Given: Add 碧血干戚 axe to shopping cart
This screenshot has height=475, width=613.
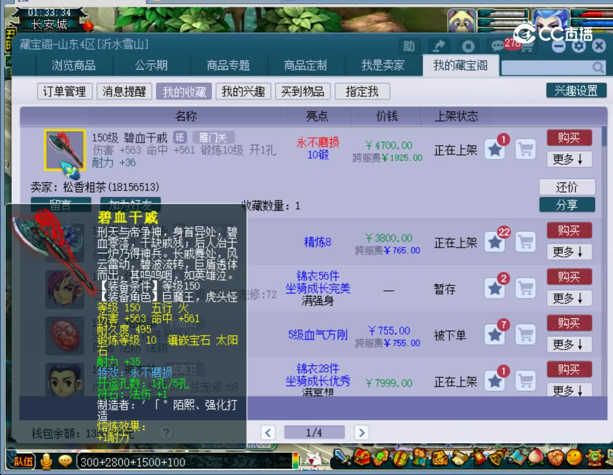Looking at the screenshot, I should point(526,150).
